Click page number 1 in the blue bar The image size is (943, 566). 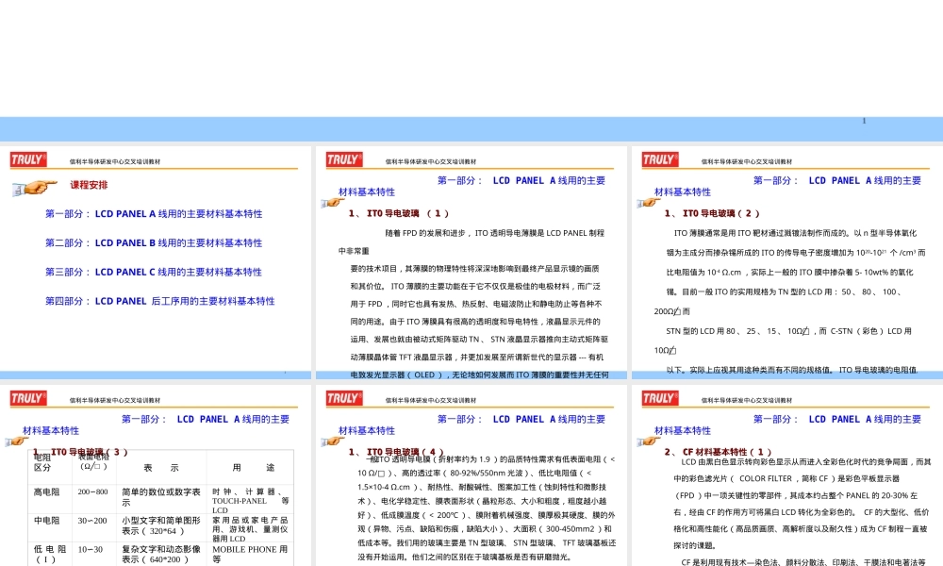(864, 121)
